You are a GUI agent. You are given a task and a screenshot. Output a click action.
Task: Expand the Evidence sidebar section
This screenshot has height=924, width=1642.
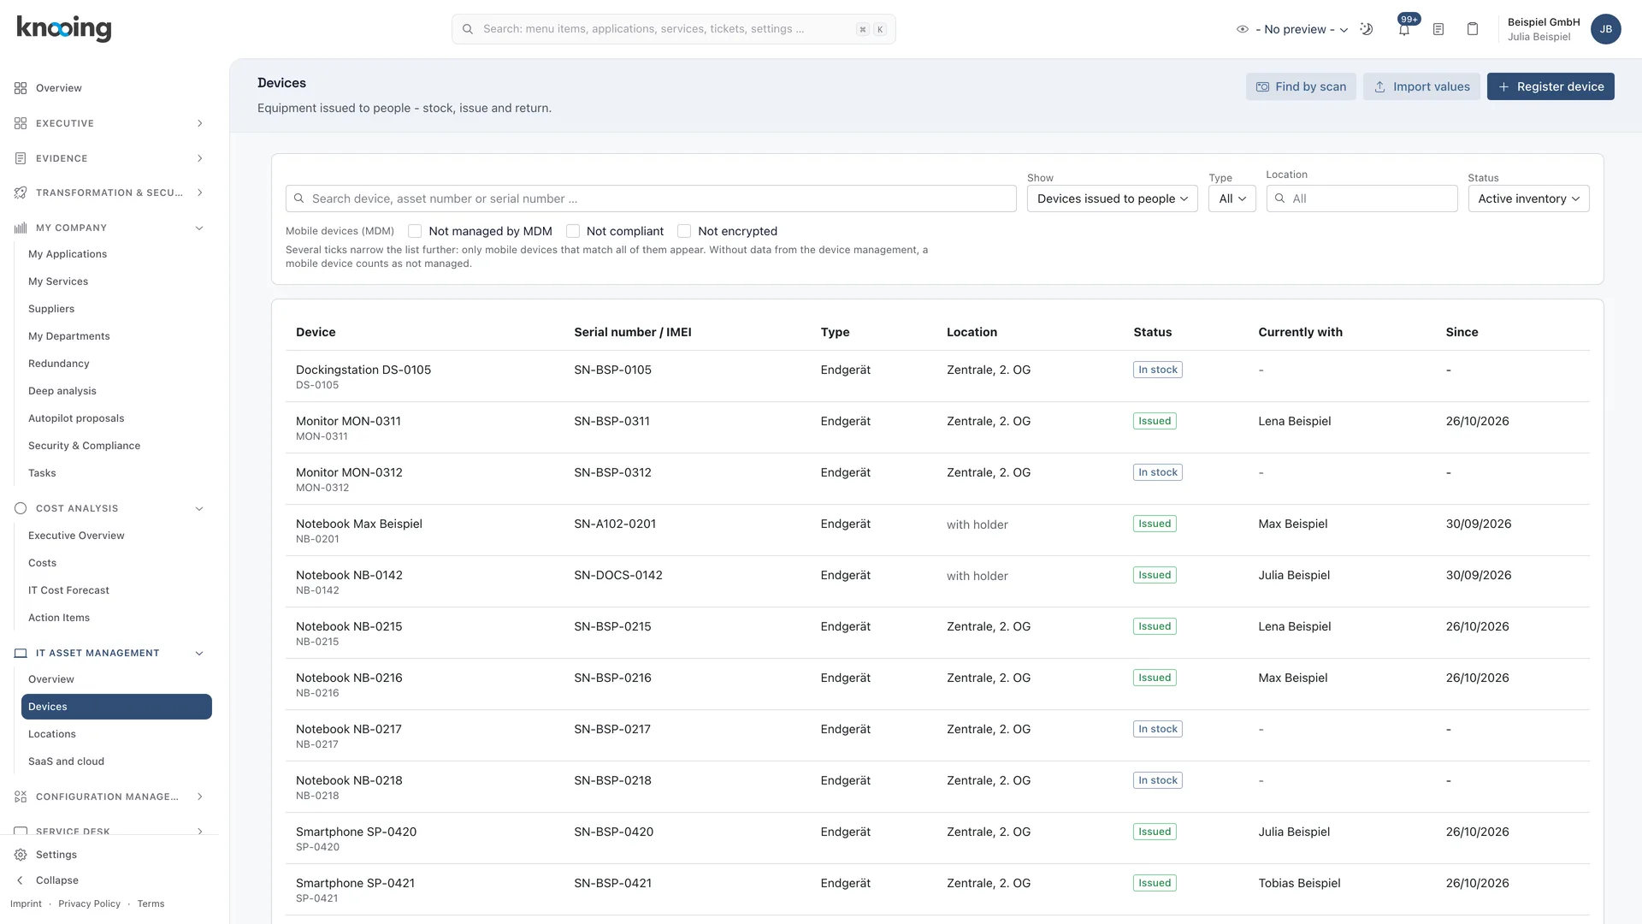[x=199, y=158]
